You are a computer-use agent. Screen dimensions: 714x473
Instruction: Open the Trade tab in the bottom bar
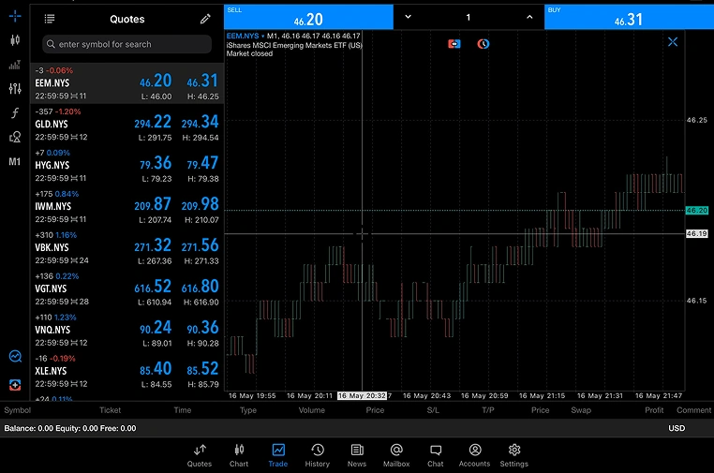(277, 456)
